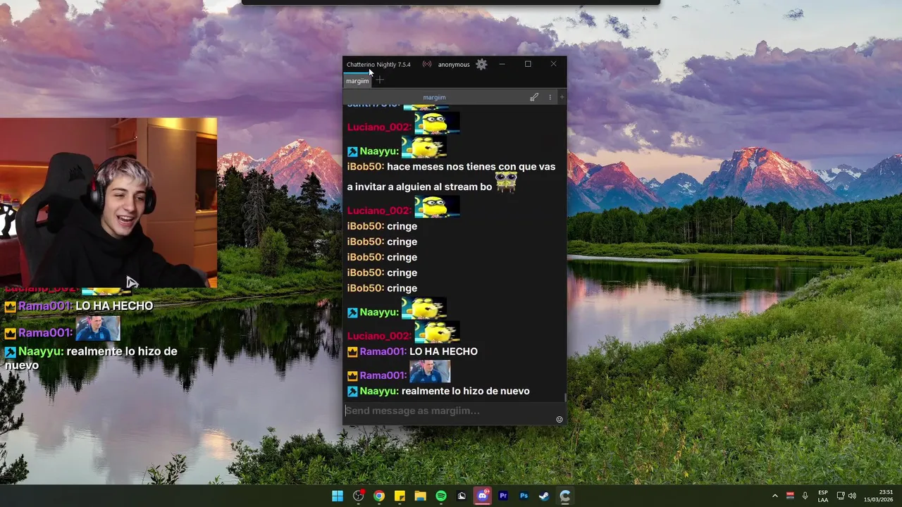Click crown badge beside Rama001 LO HA HECHO in Chatterino
This screenshot has height=507, width=902.
tap(352, 352)
